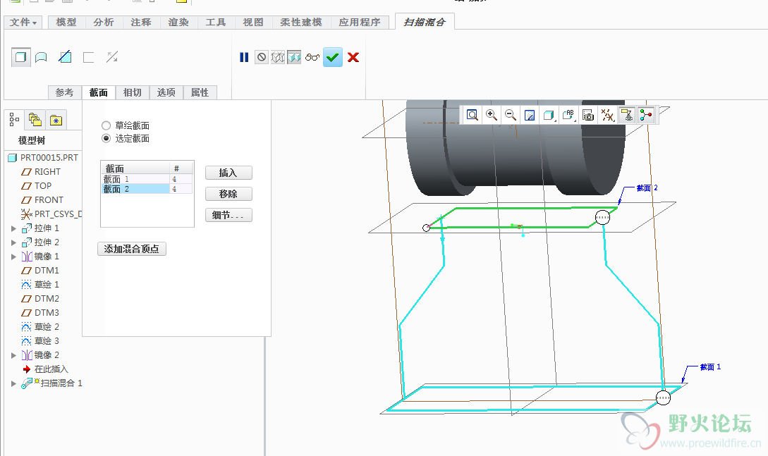768x456 pixels.
Task: Click the zoom out magnifier icon
Action: [x=511, y=115]
